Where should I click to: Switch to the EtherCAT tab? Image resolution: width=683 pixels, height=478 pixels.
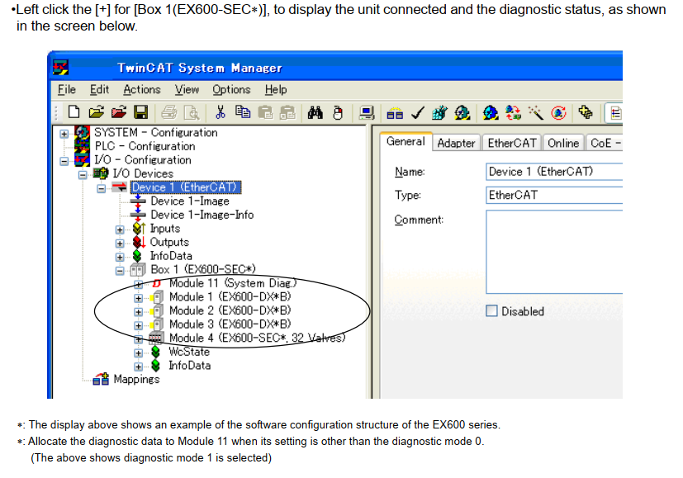coord(512,143)
